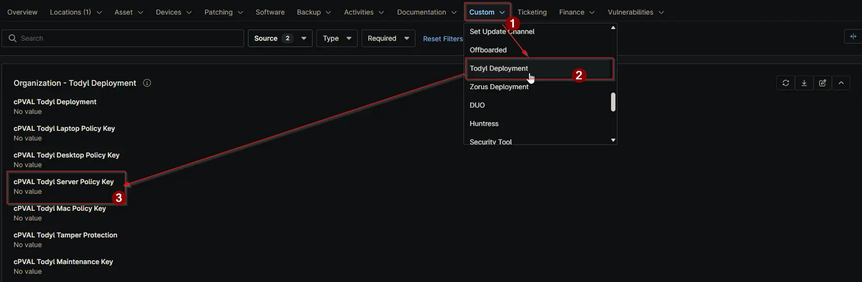Click the Custom menu scrollbar thumb

pyautogui.click(x=613, y=102)
